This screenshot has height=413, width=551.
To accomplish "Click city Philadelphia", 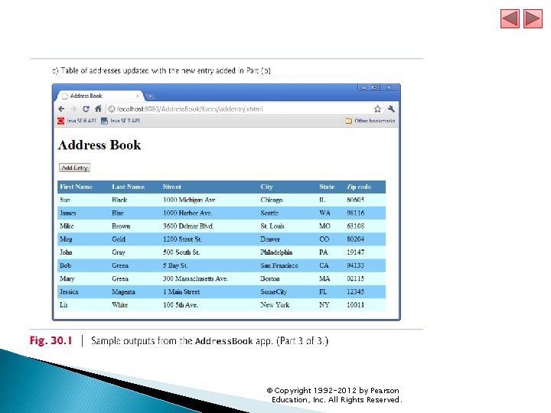I will [x=276, y=252].
